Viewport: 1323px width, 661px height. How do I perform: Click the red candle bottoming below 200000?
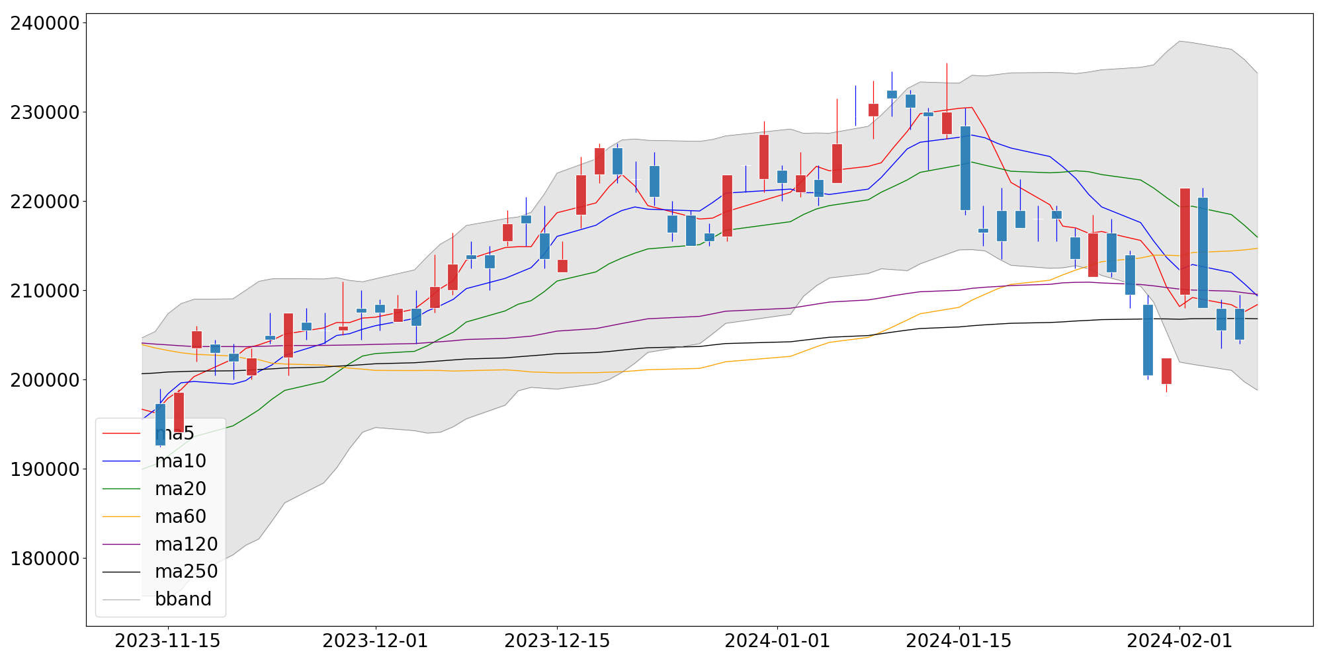click(x=1166, y=371)
